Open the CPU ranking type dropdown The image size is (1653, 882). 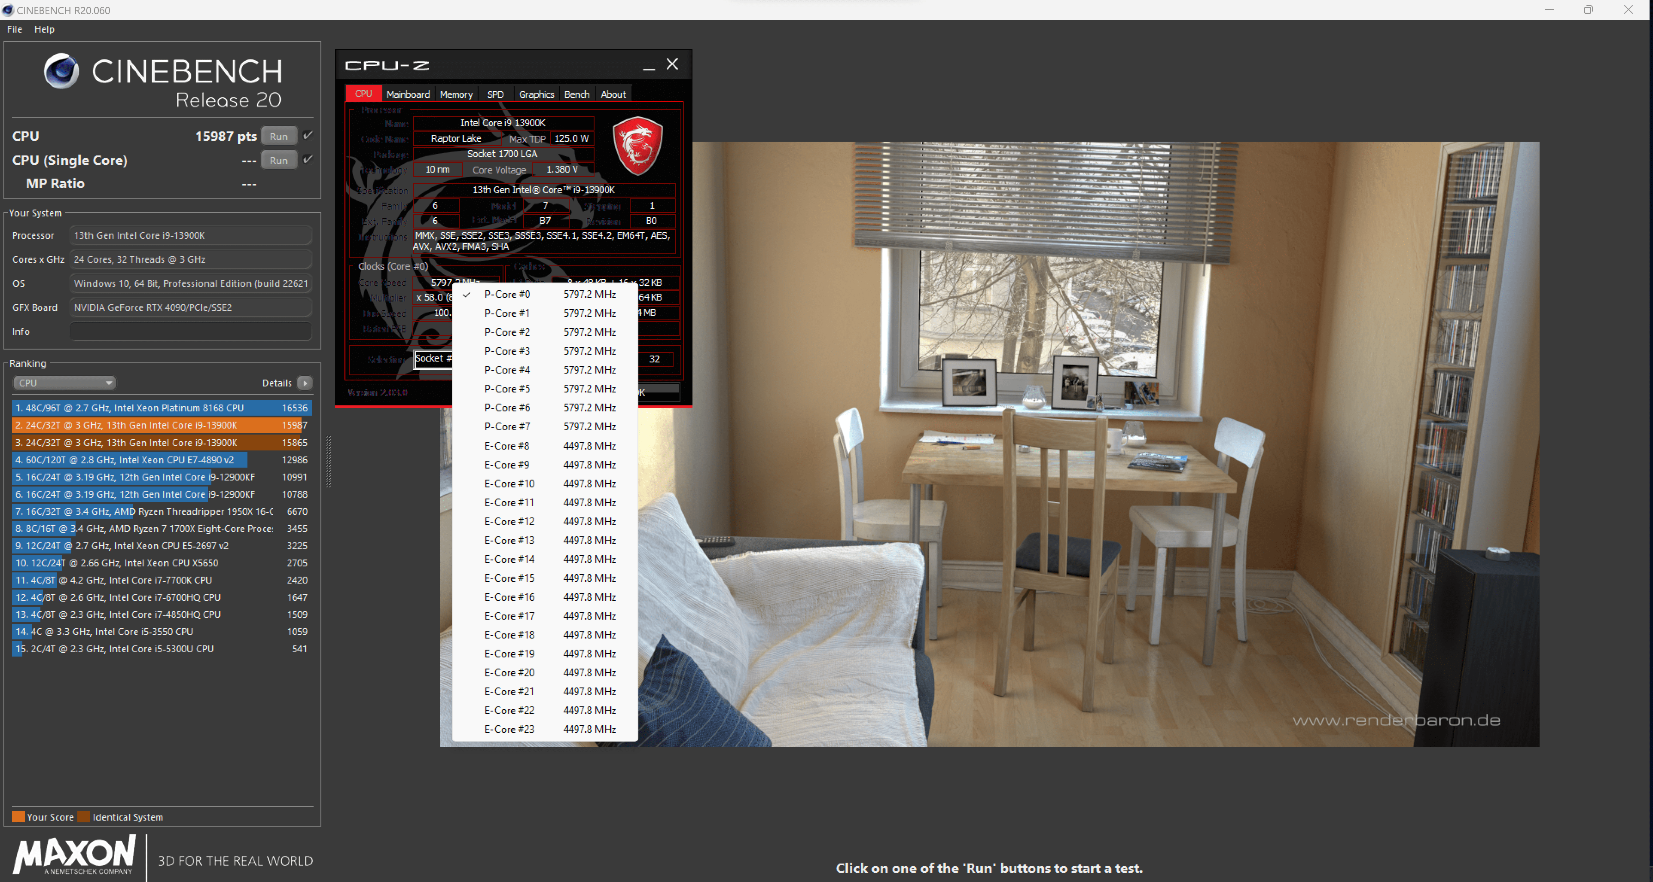tap(64, 383)
